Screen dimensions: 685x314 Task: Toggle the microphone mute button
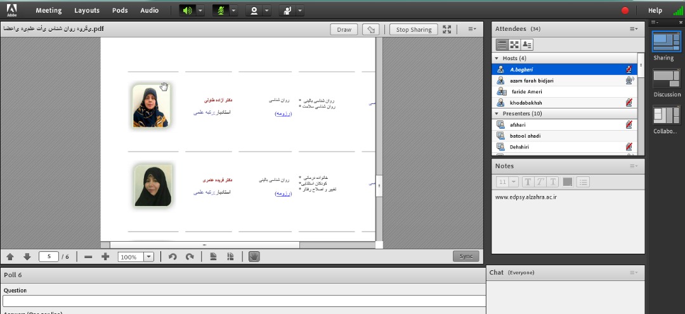[x=221, y=11]
